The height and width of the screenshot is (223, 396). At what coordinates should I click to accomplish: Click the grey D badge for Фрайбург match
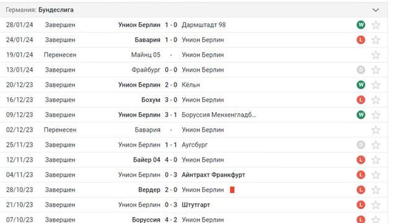(361, 70)
